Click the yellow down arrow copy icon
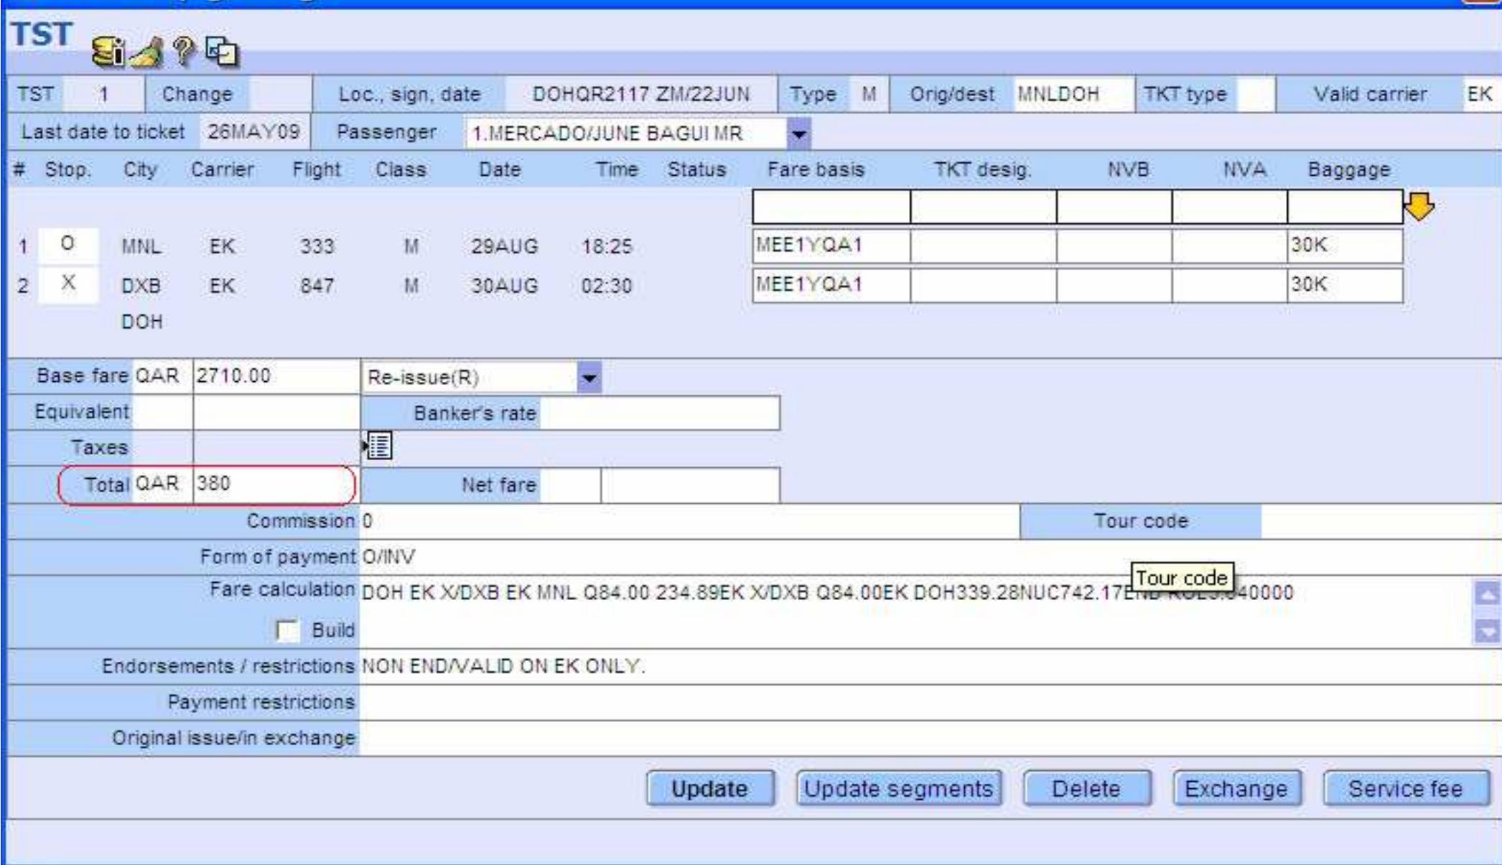Viewport: 1502px width, 865px height. tap(1419, 207)
